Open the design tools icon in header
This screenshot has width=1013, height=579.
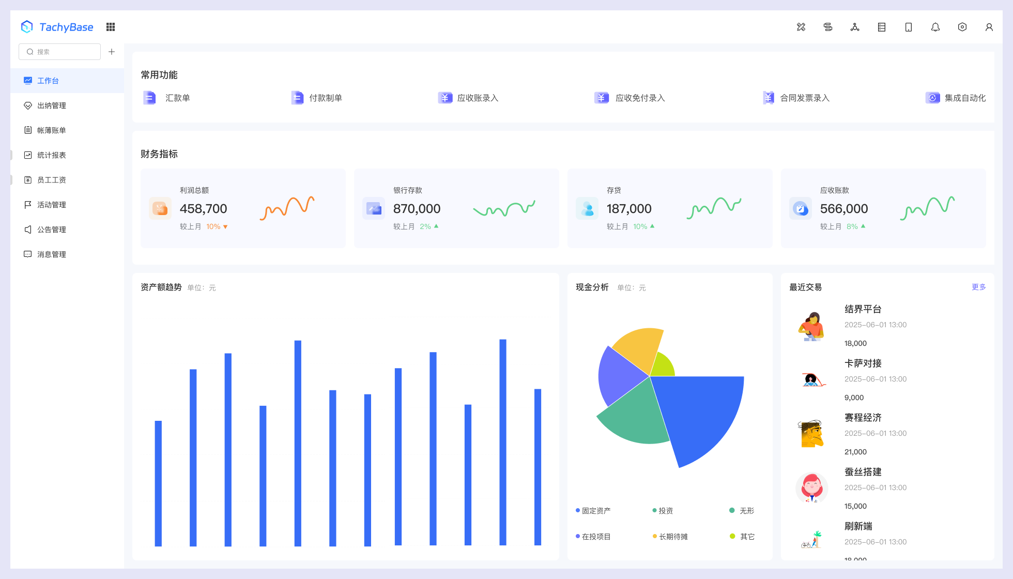tap(801, 27)
